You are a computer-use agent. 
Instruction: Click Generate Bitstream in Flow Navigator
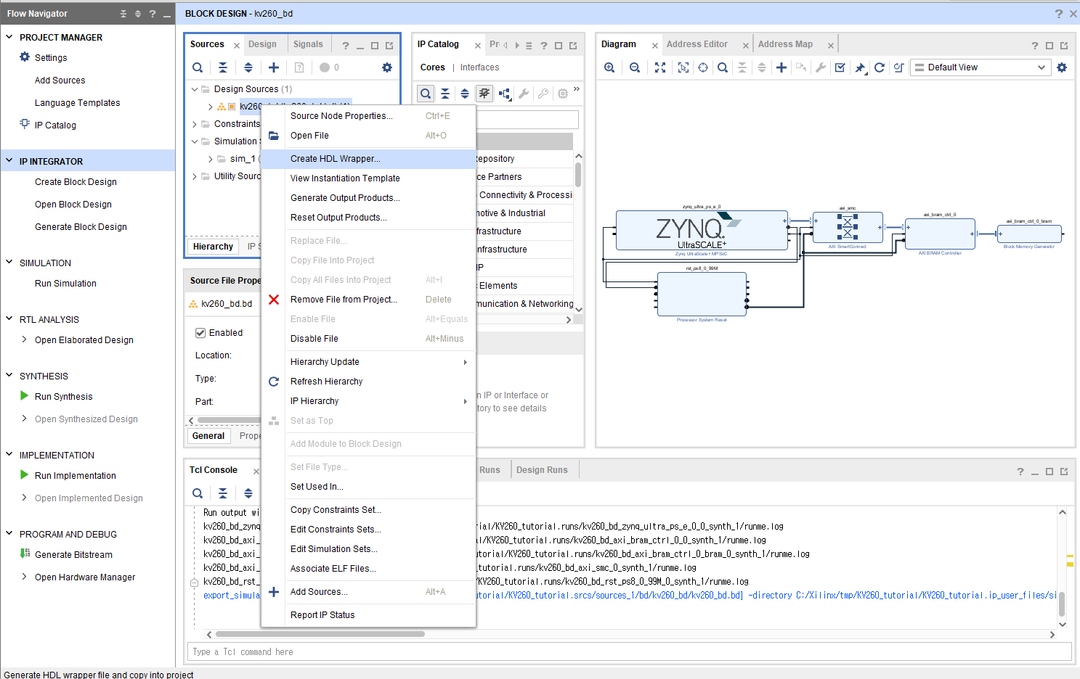[x=73, y=554]
